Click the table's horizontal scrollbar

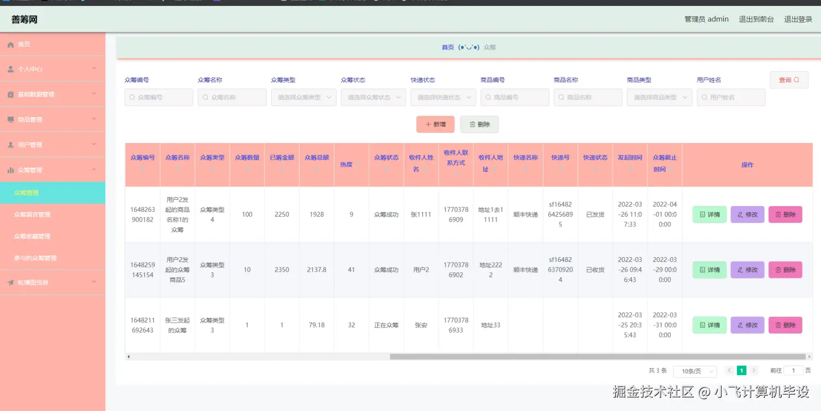(598, 357)
